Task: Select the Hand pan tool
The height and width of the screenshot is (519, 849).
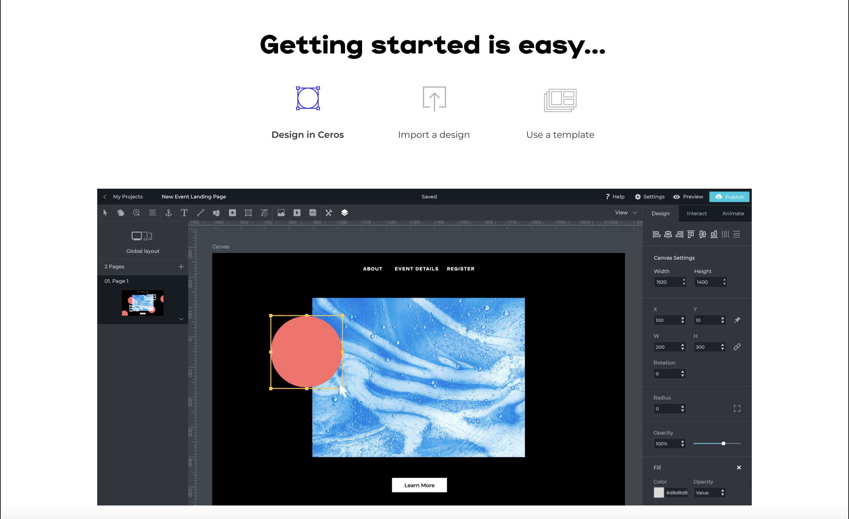Action: (121, 212)
